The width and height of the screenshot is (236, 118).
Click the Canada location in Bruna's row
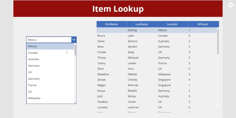pyautogui.click(x=163, y=36)
